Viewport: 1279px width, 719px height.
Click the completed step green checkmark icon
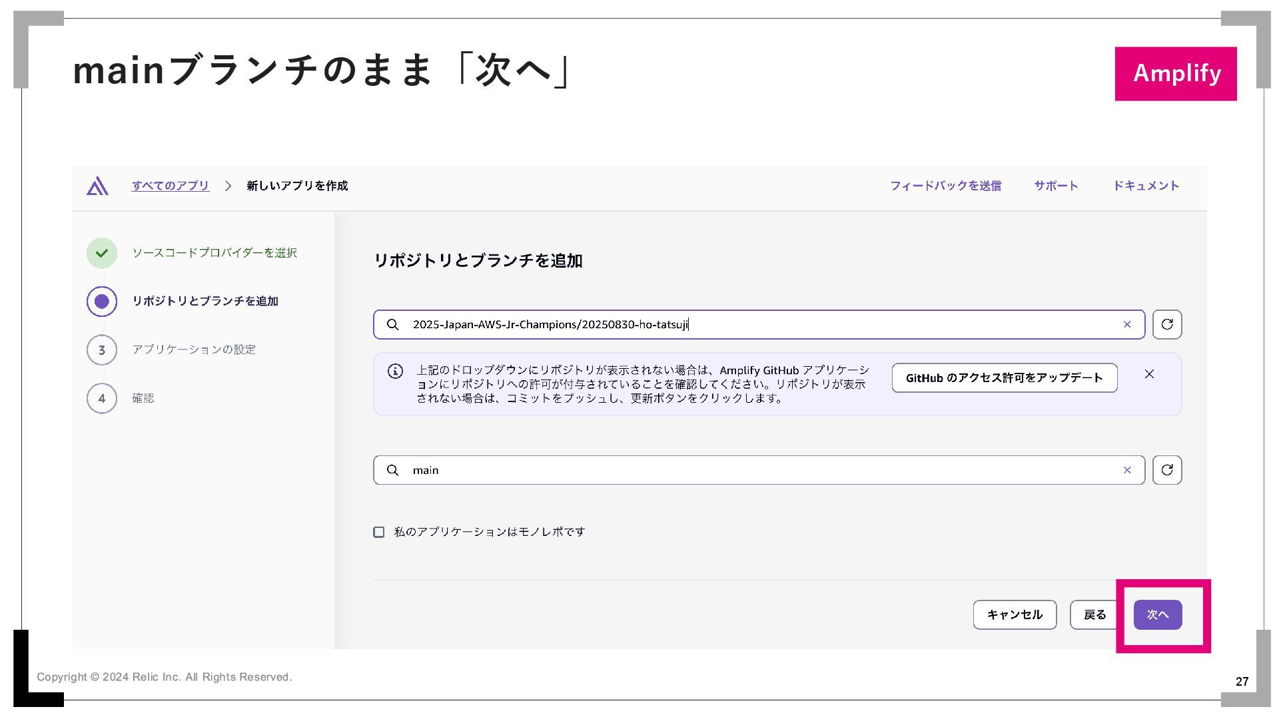(102, 253)
